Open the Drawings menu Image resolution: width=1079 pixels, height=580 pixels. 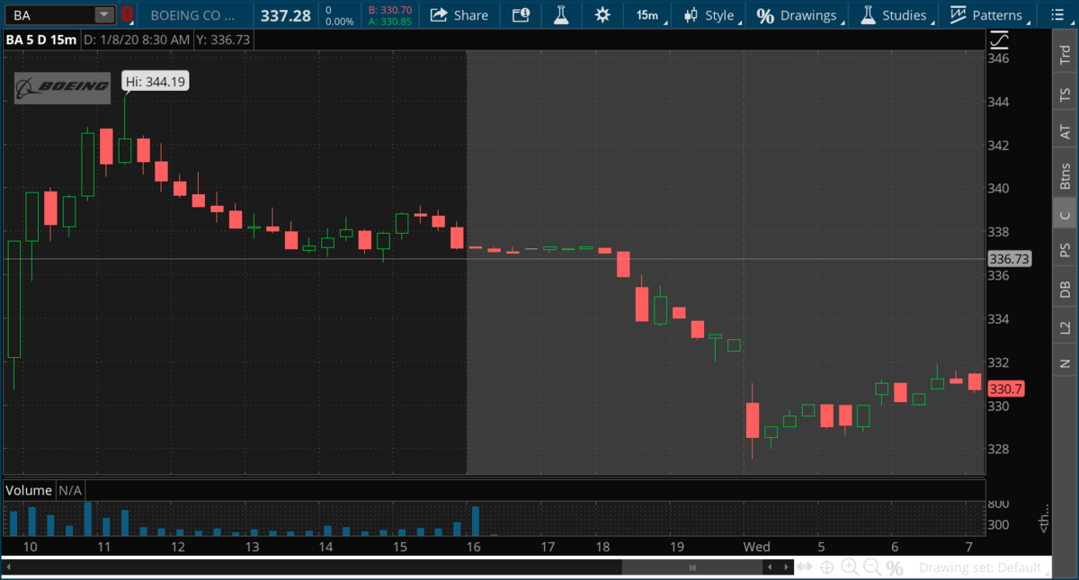click(797, 15)
